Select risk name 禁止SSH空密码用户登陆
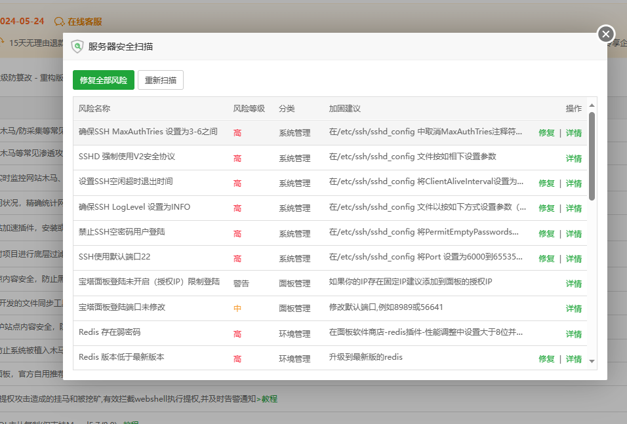This screenshot has height=424, width=627. [121, 232]
